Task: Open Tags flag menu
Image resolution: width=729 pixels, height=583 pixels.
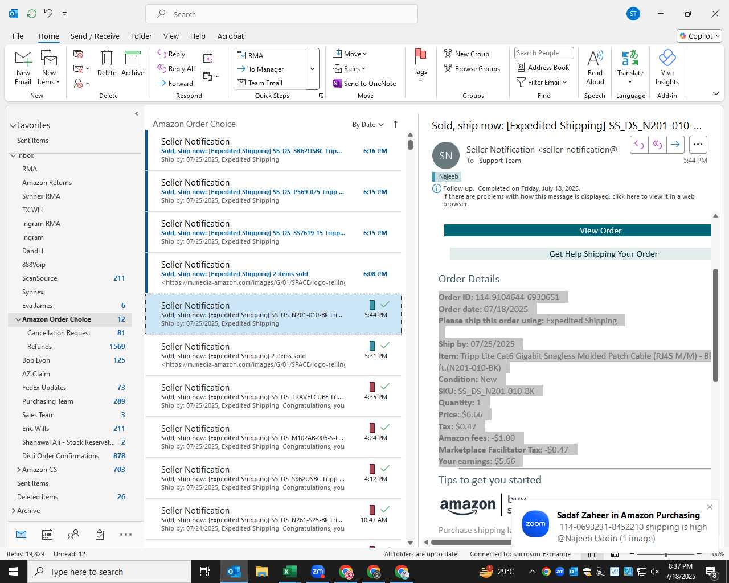Action: point(420,65)
